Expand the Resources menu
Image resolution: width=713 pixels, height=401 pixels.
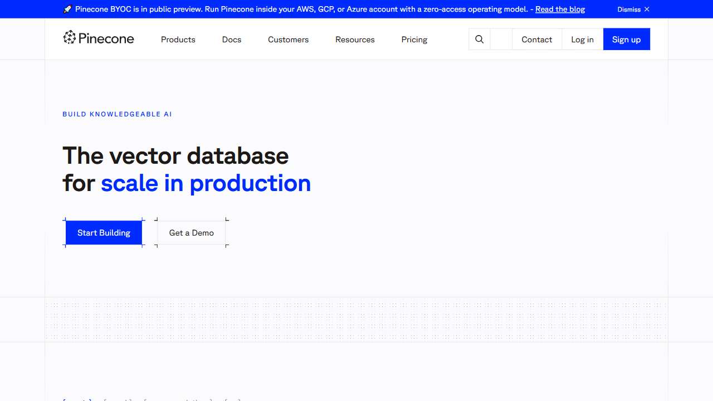coord(355,40)
